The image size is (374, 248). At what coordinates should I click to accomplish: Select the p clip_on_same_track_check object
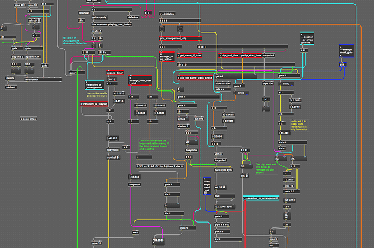(x=195, y=79)
